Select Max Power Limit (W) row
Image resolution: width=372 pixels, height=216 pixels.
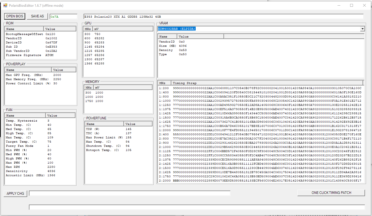[119, 138]
